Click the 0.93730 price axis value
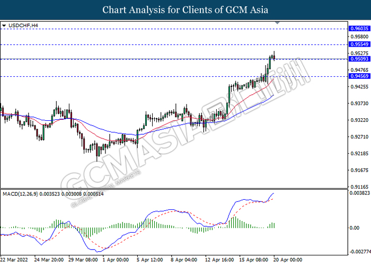Screen dimensions: 371x265 pyautogui.click(x=360, y=103)
